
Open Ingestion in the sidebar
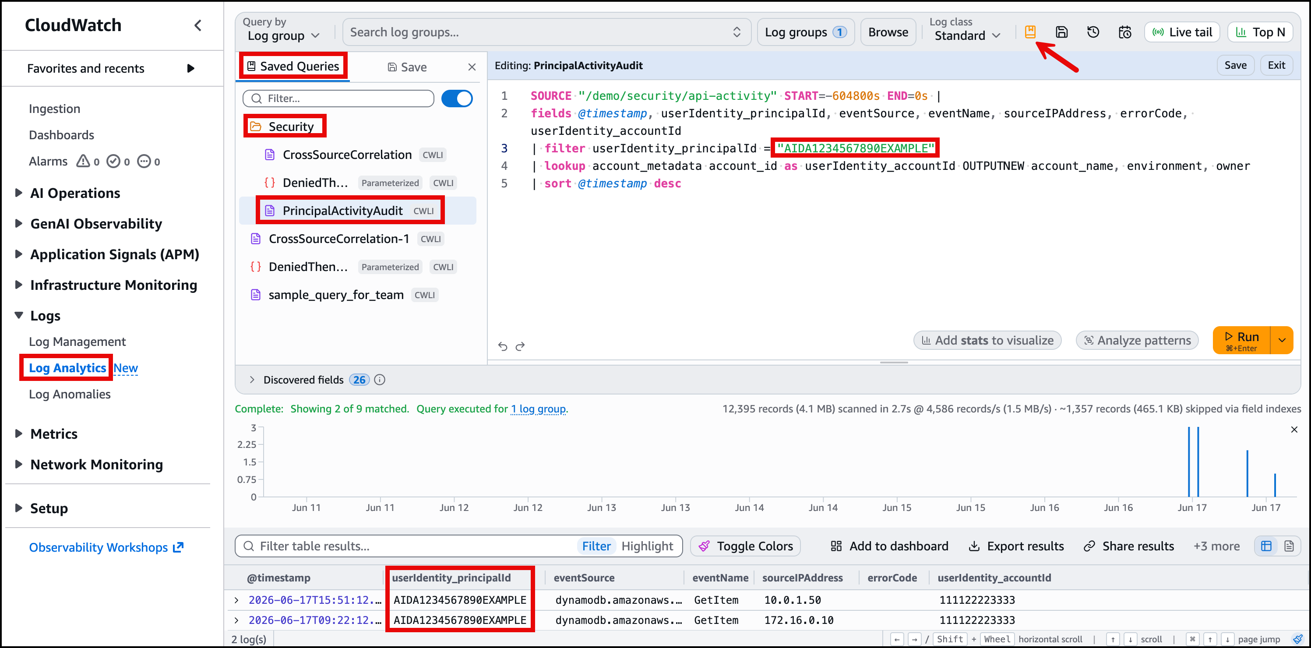click(x=54, y=109)
